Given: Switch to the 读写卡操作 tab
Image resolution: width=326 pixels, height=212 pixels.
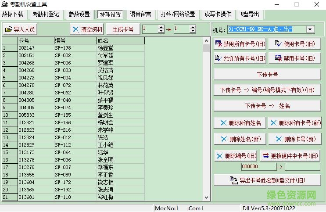Looking at the screenshot, I should [218, 14].
